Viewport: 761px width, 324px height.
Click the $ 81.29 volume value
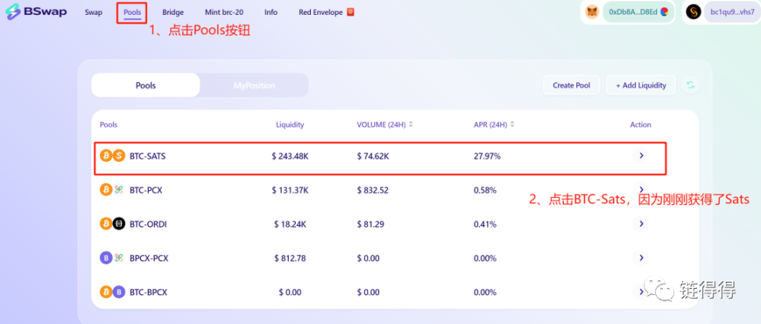[x=370, y=224]
